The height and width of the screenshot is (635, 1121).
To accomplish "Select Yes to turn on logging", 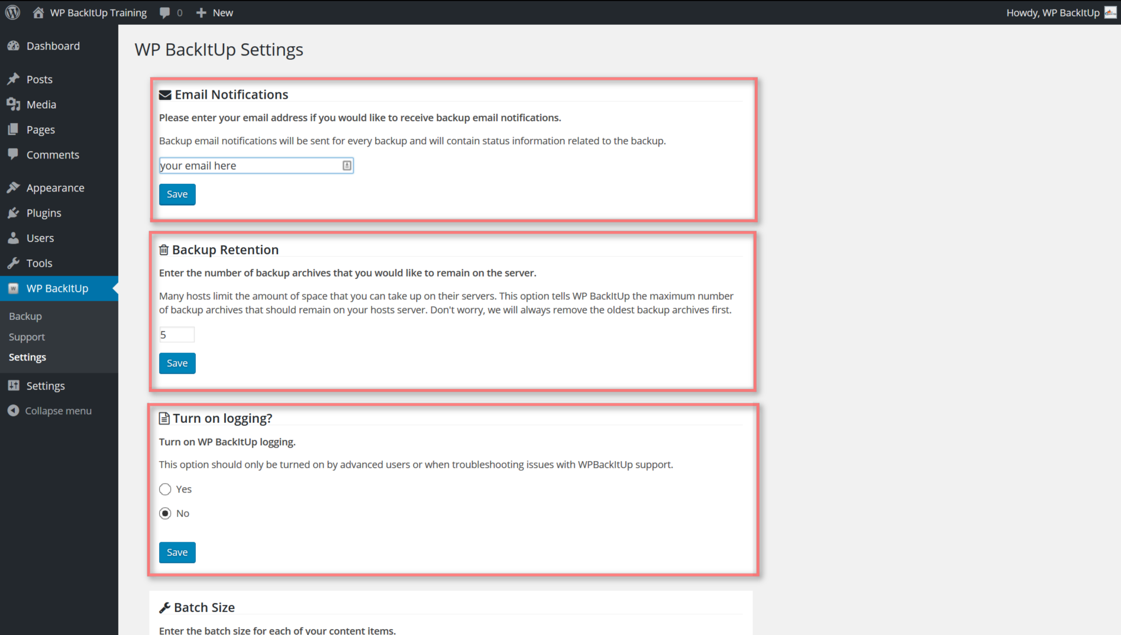I will [165, 489].
